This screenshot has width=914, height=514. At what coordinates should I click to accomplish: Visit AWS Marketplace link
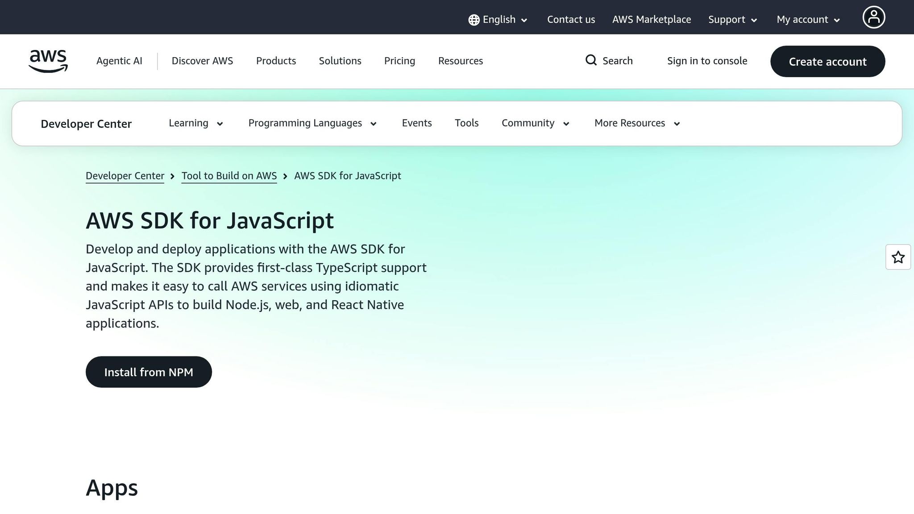point(651,20)
